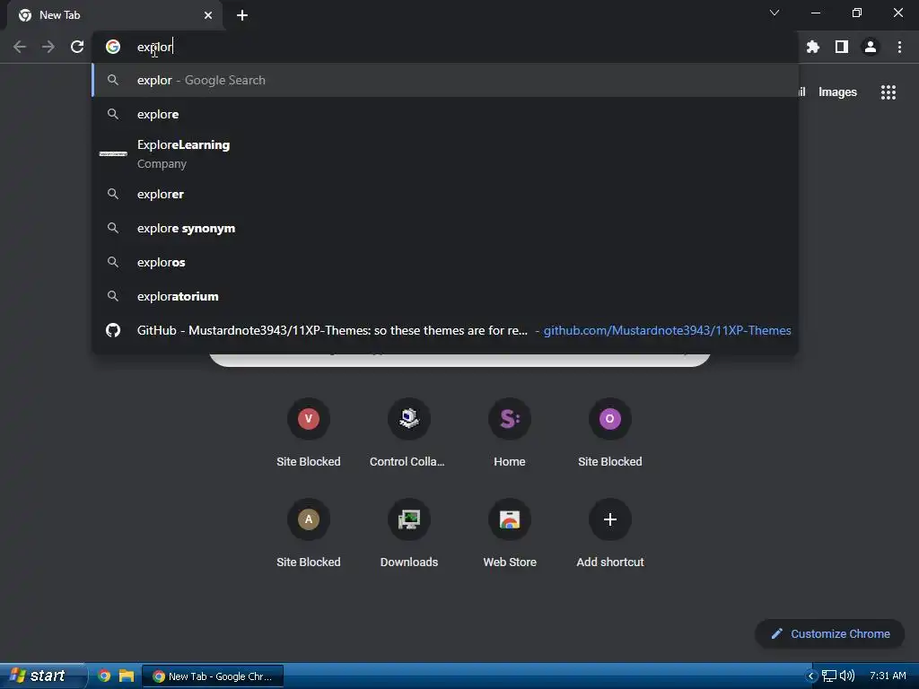Viewport: 919px width, 689px height.
Task: Open the Control Colla... shortcut
Action: pyautogui.click(x=408, y=432)
